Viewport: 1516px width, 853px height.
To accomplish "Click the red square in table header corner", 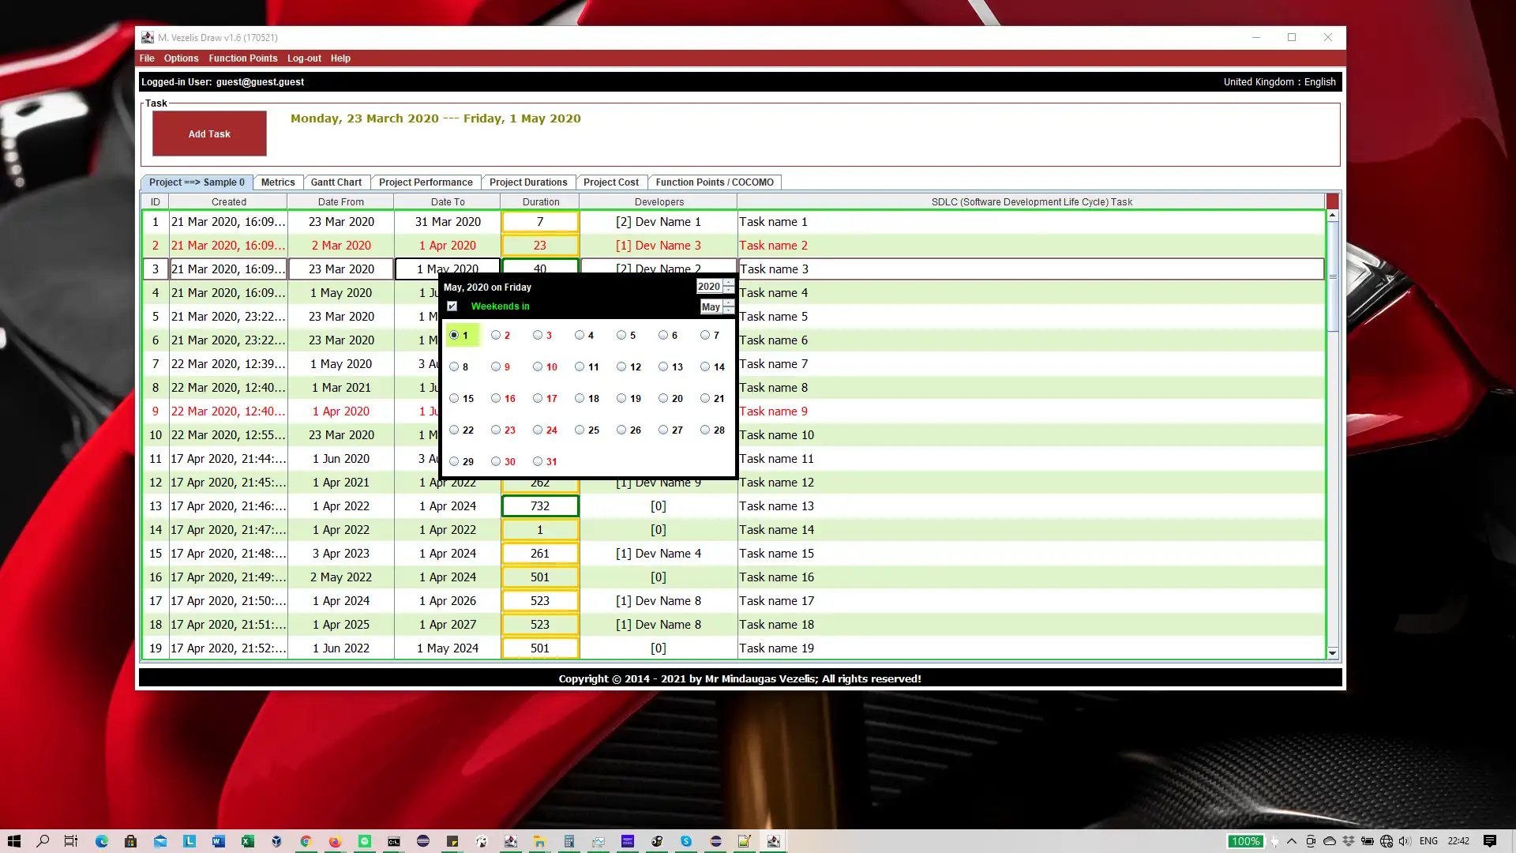I will coord(1332,201).
